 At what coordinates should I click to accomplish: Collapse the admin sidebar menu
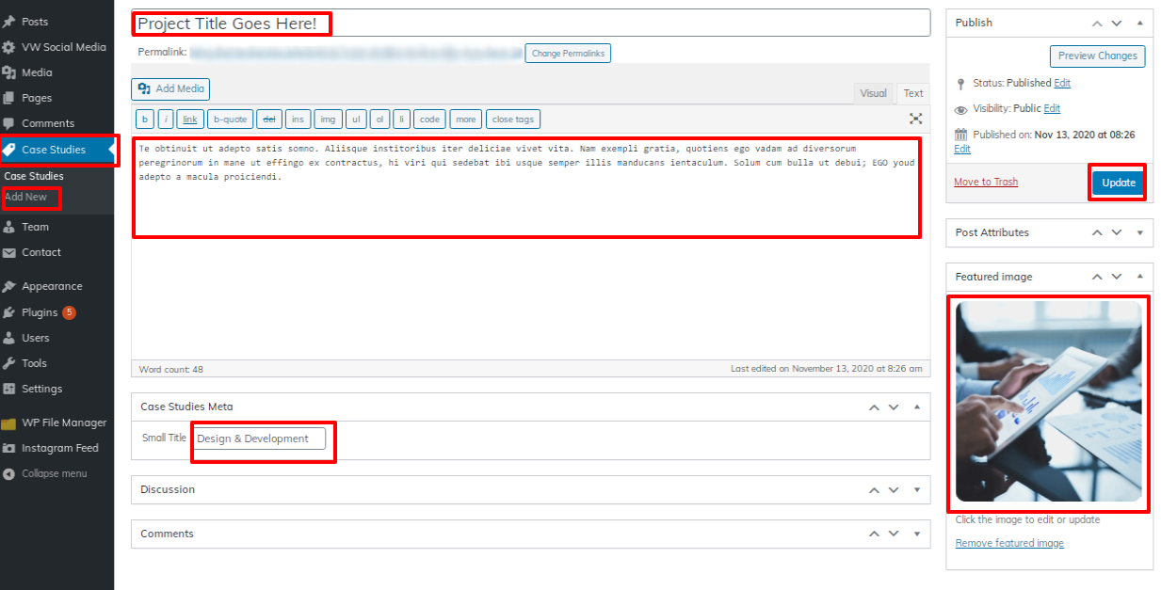54,473
